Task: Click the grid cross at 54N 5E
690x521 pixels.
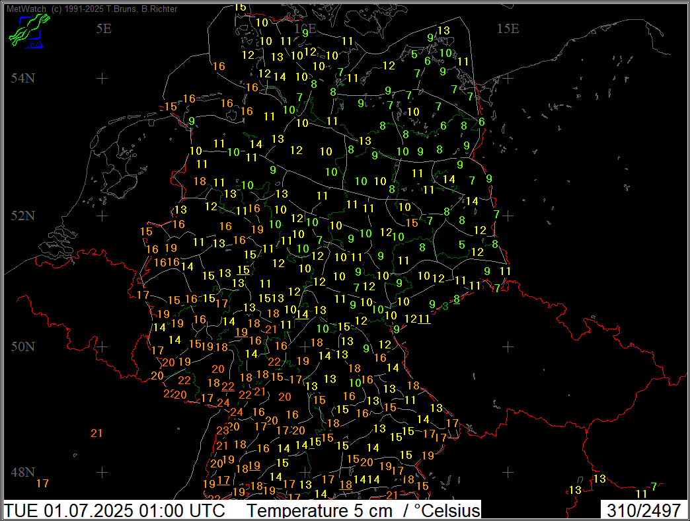Action: (102, 78)
